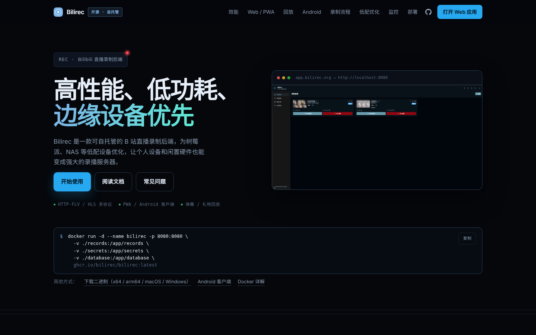Open the Docker 详解 link
Screen dimensions: 536x335
tap(251, 282)
